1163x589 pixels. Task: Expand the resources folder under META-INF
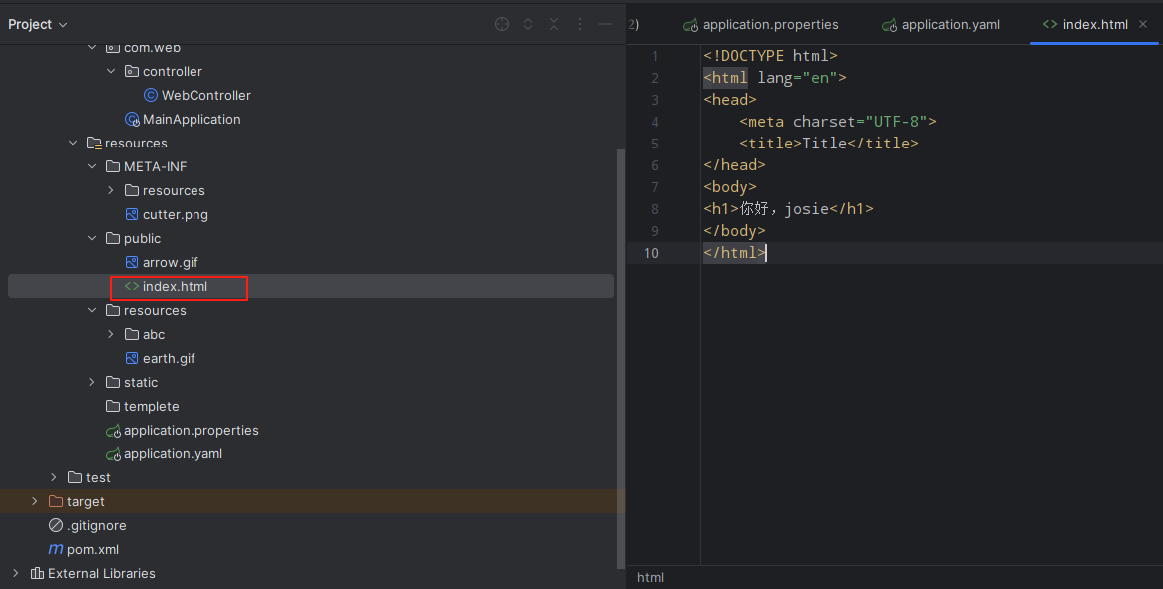click(x=111, y=190)
